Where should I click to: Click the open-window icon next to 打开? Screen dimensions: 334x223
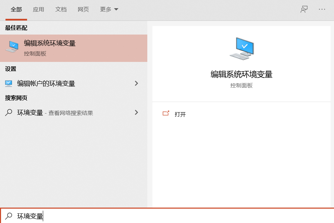[x=166, y=113]
